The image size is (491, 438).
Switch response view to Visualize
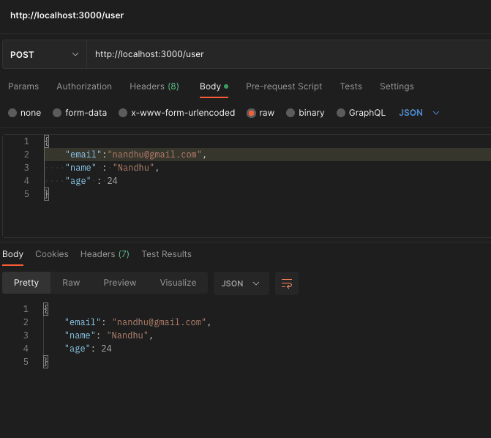click(178, 283)
